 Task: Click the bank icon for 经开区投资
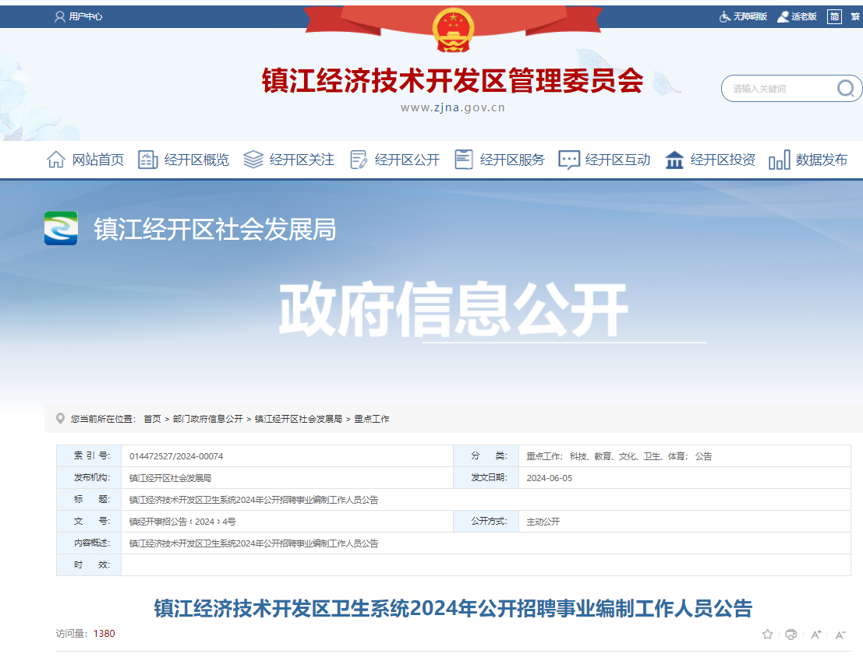pyautogui.click(x=674, y=159)
